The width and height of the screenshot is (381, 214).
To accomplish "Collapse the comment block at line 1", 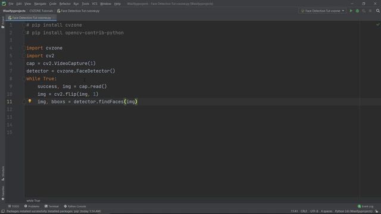I will click(x=24, y=25).
